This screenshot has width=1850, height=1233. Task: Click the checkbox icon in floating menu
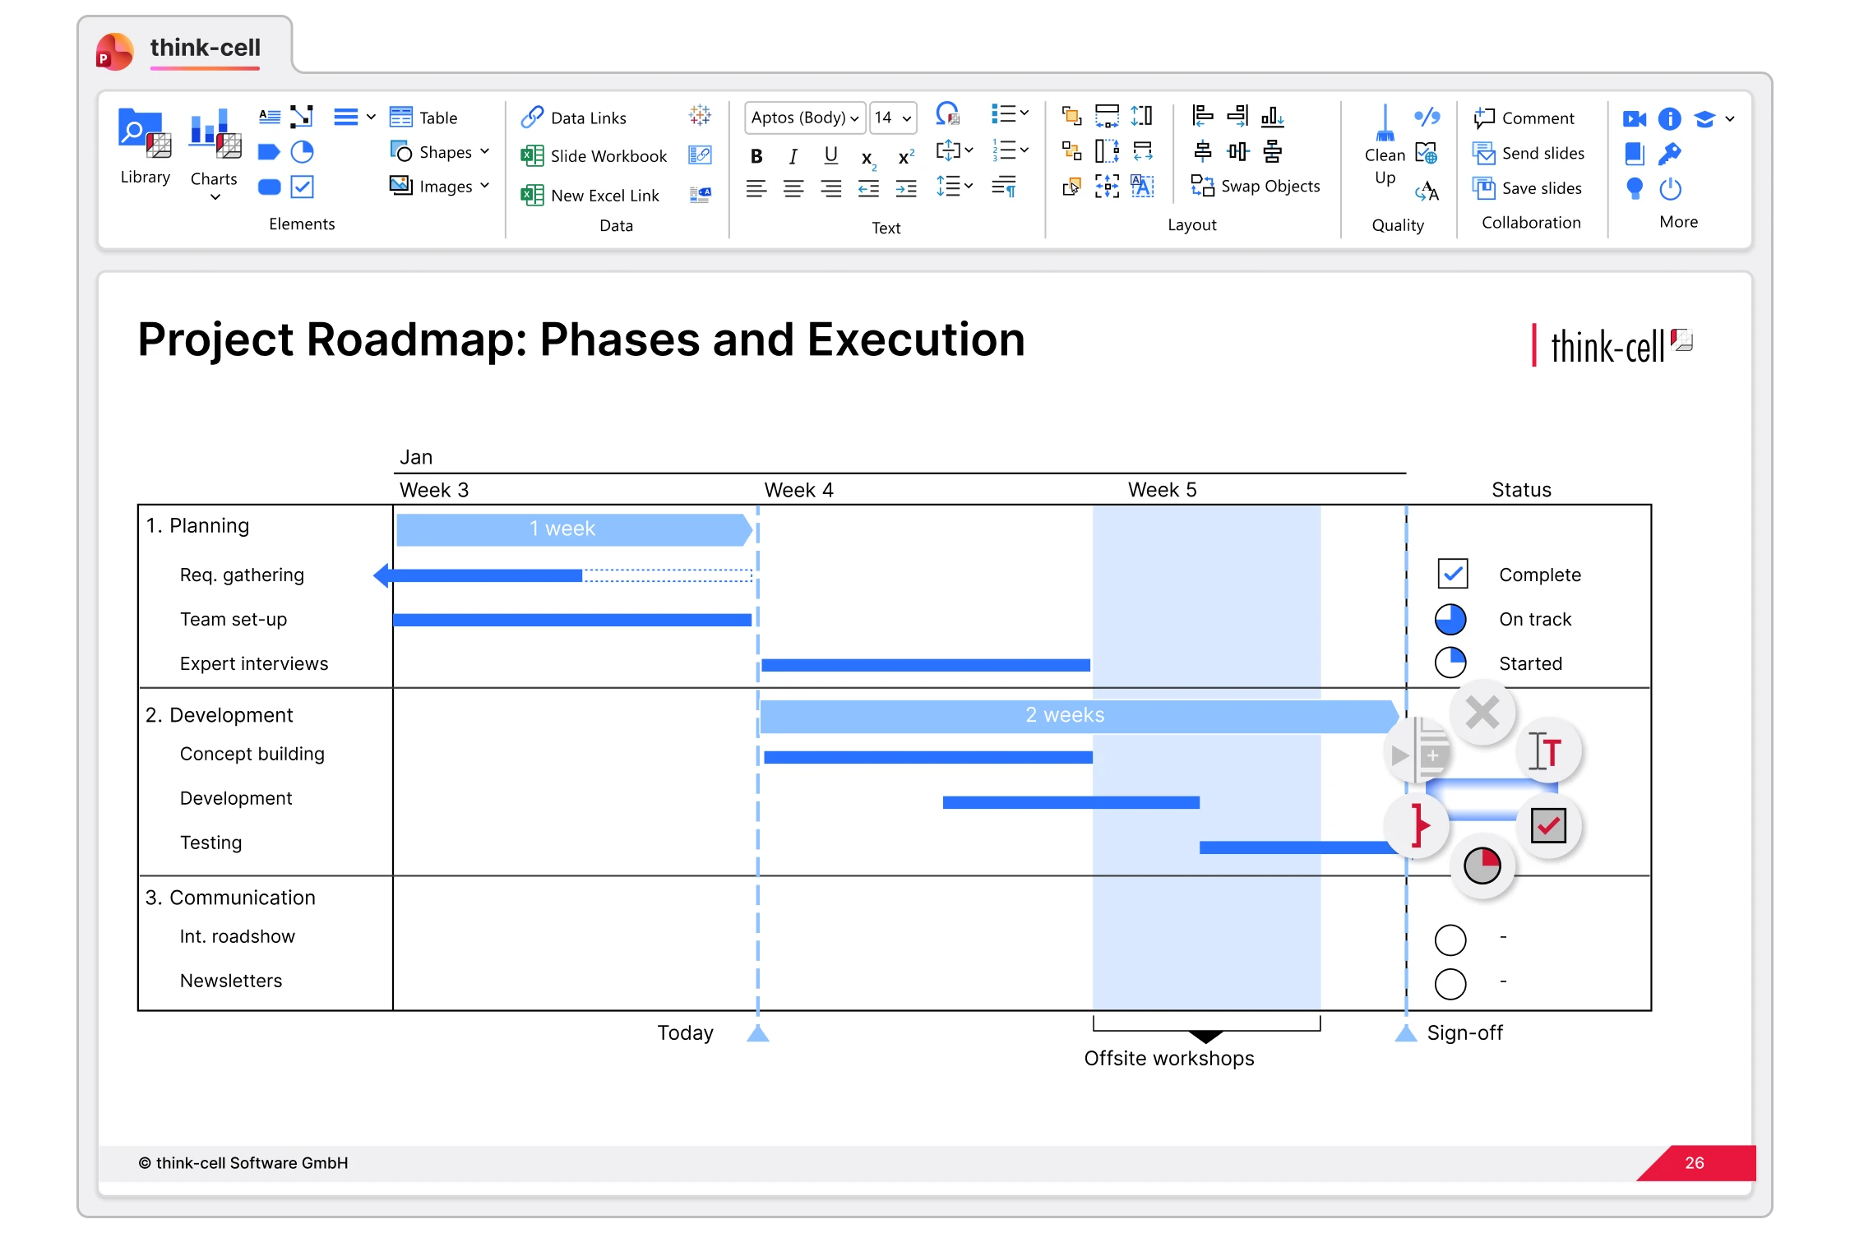pos(1548,825)
